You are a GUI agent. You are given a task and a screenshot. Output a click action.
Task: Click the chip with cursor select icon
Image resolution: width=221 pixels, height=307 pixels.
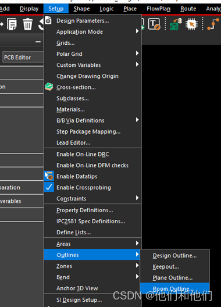pyautogui.click(x=191, y=24)
